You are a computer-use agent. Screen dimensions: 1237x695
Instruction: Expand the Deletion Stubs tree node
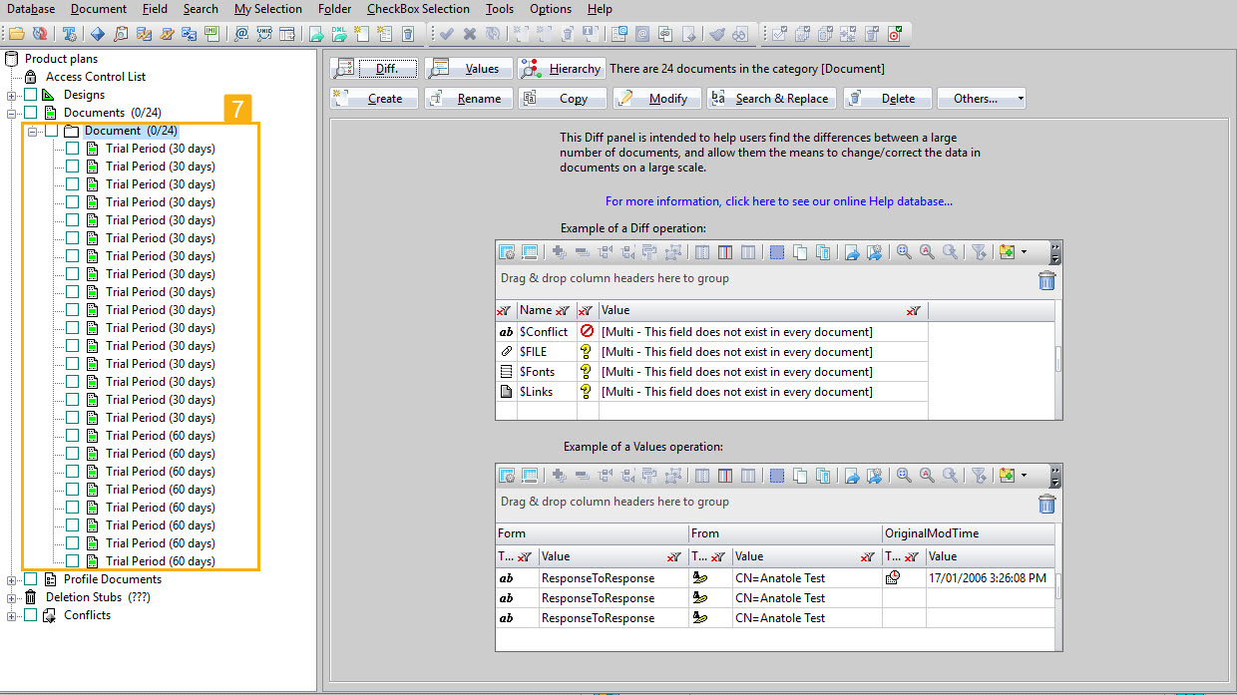pyautogui.click(x=12, y=597)
